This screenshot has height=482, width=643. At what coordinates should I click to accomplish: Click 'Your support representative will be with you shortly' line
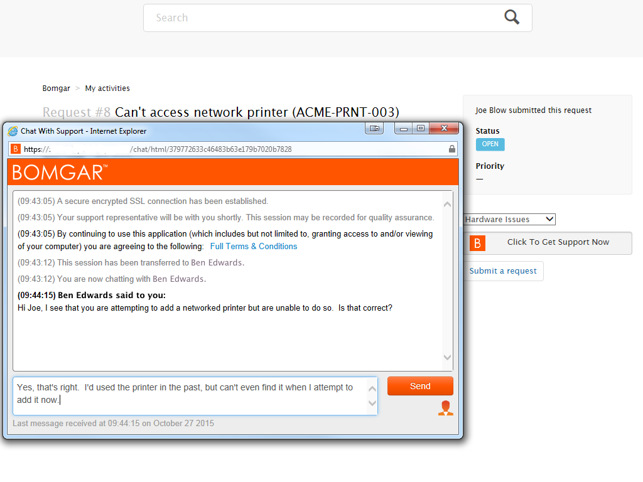click(x=225, y=218)
